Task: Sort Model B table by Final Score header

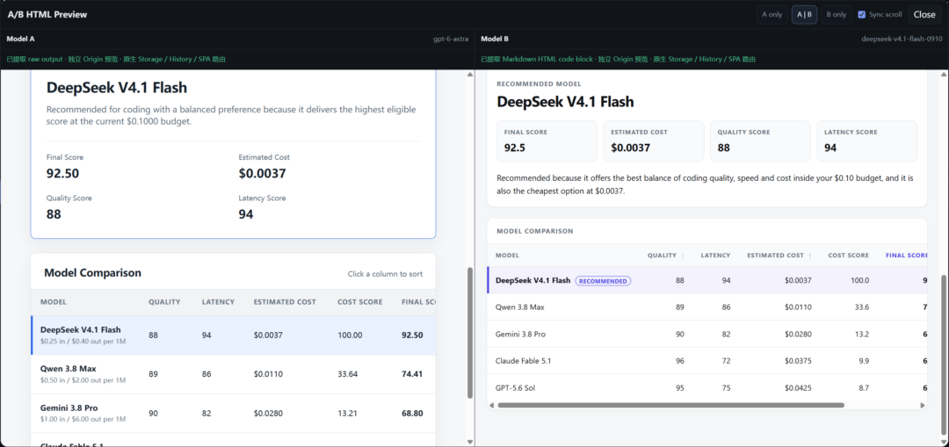Action: tap(906, 256)
